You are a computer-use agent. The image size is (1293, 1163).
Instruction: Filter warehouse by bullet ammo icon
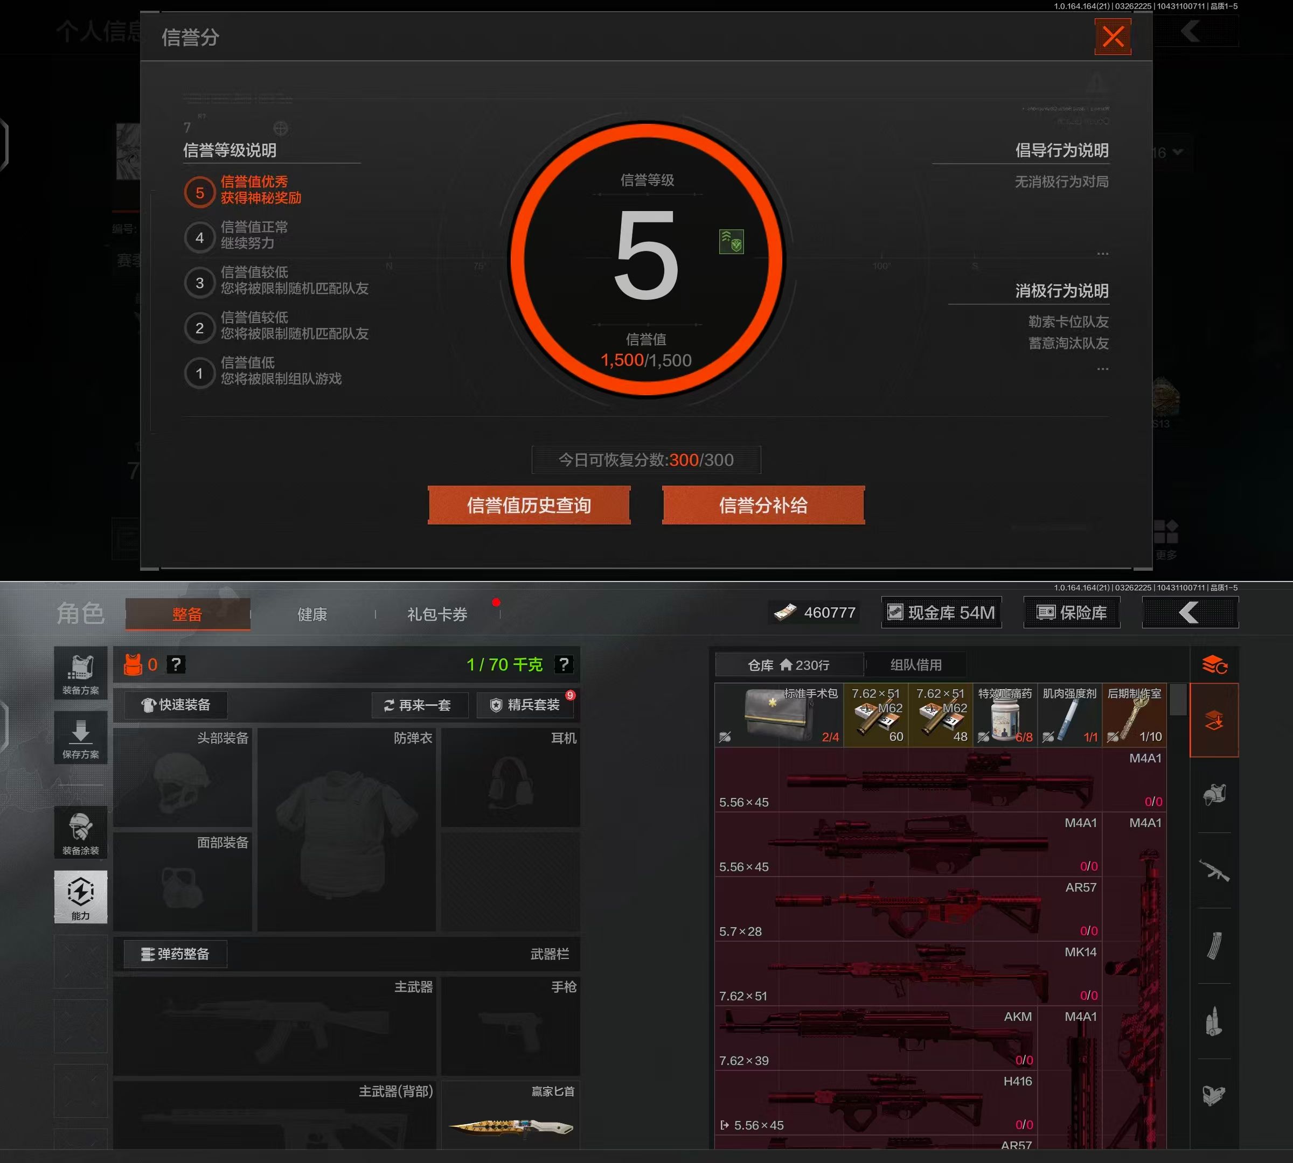coord(1213,1021)
